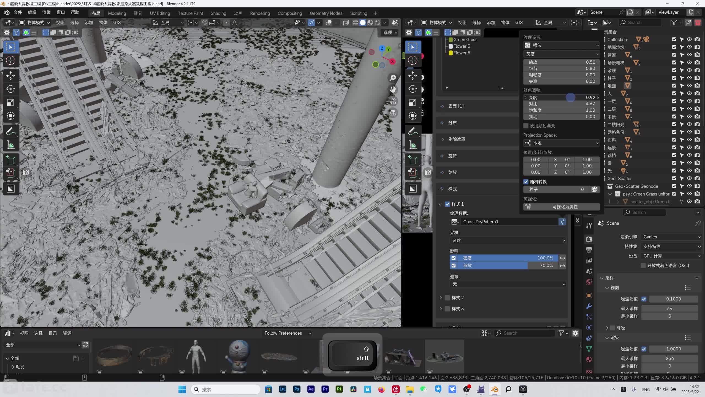Select Geo-Scatter Geonode collection in outliner
Viewport: 705px width, 397px height.
tap(636, 186)
